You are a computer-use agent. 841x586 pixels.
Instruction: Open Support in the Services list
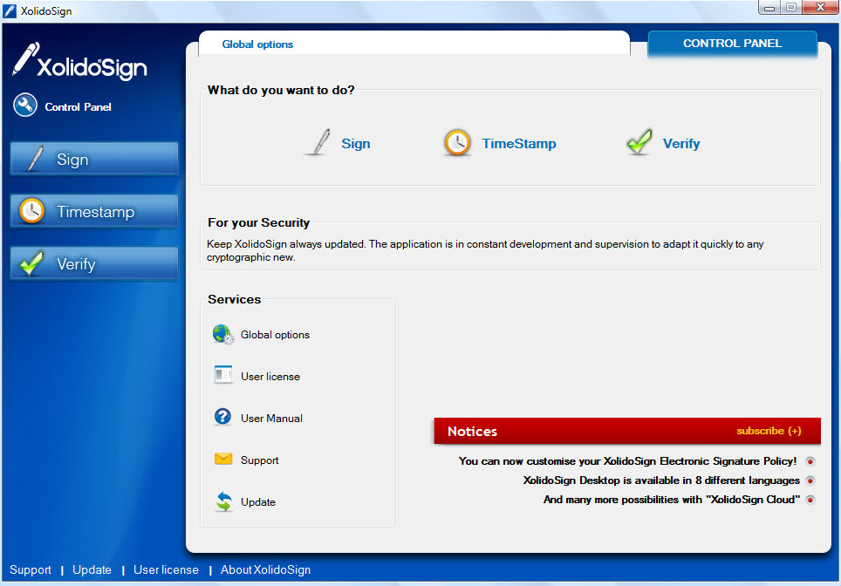260,460
